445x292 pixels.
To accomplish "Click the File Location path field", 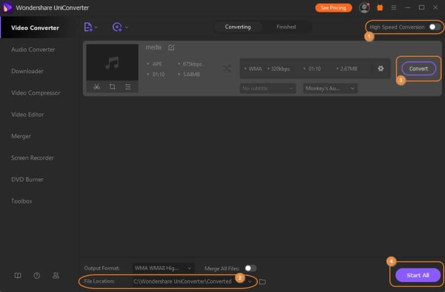I will 182,281.
